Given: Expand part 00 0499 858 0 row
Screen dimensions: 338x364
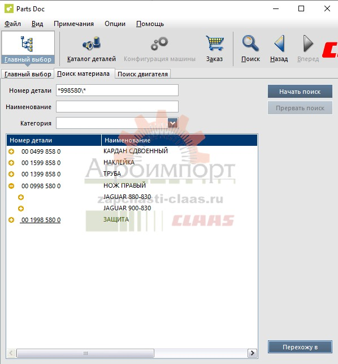Looking at the screenshot, I should (x=11, y=151).
